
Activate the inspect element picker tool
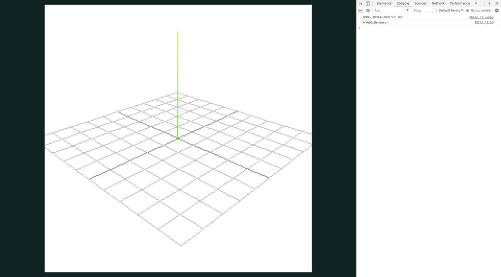tap(361, 3)
